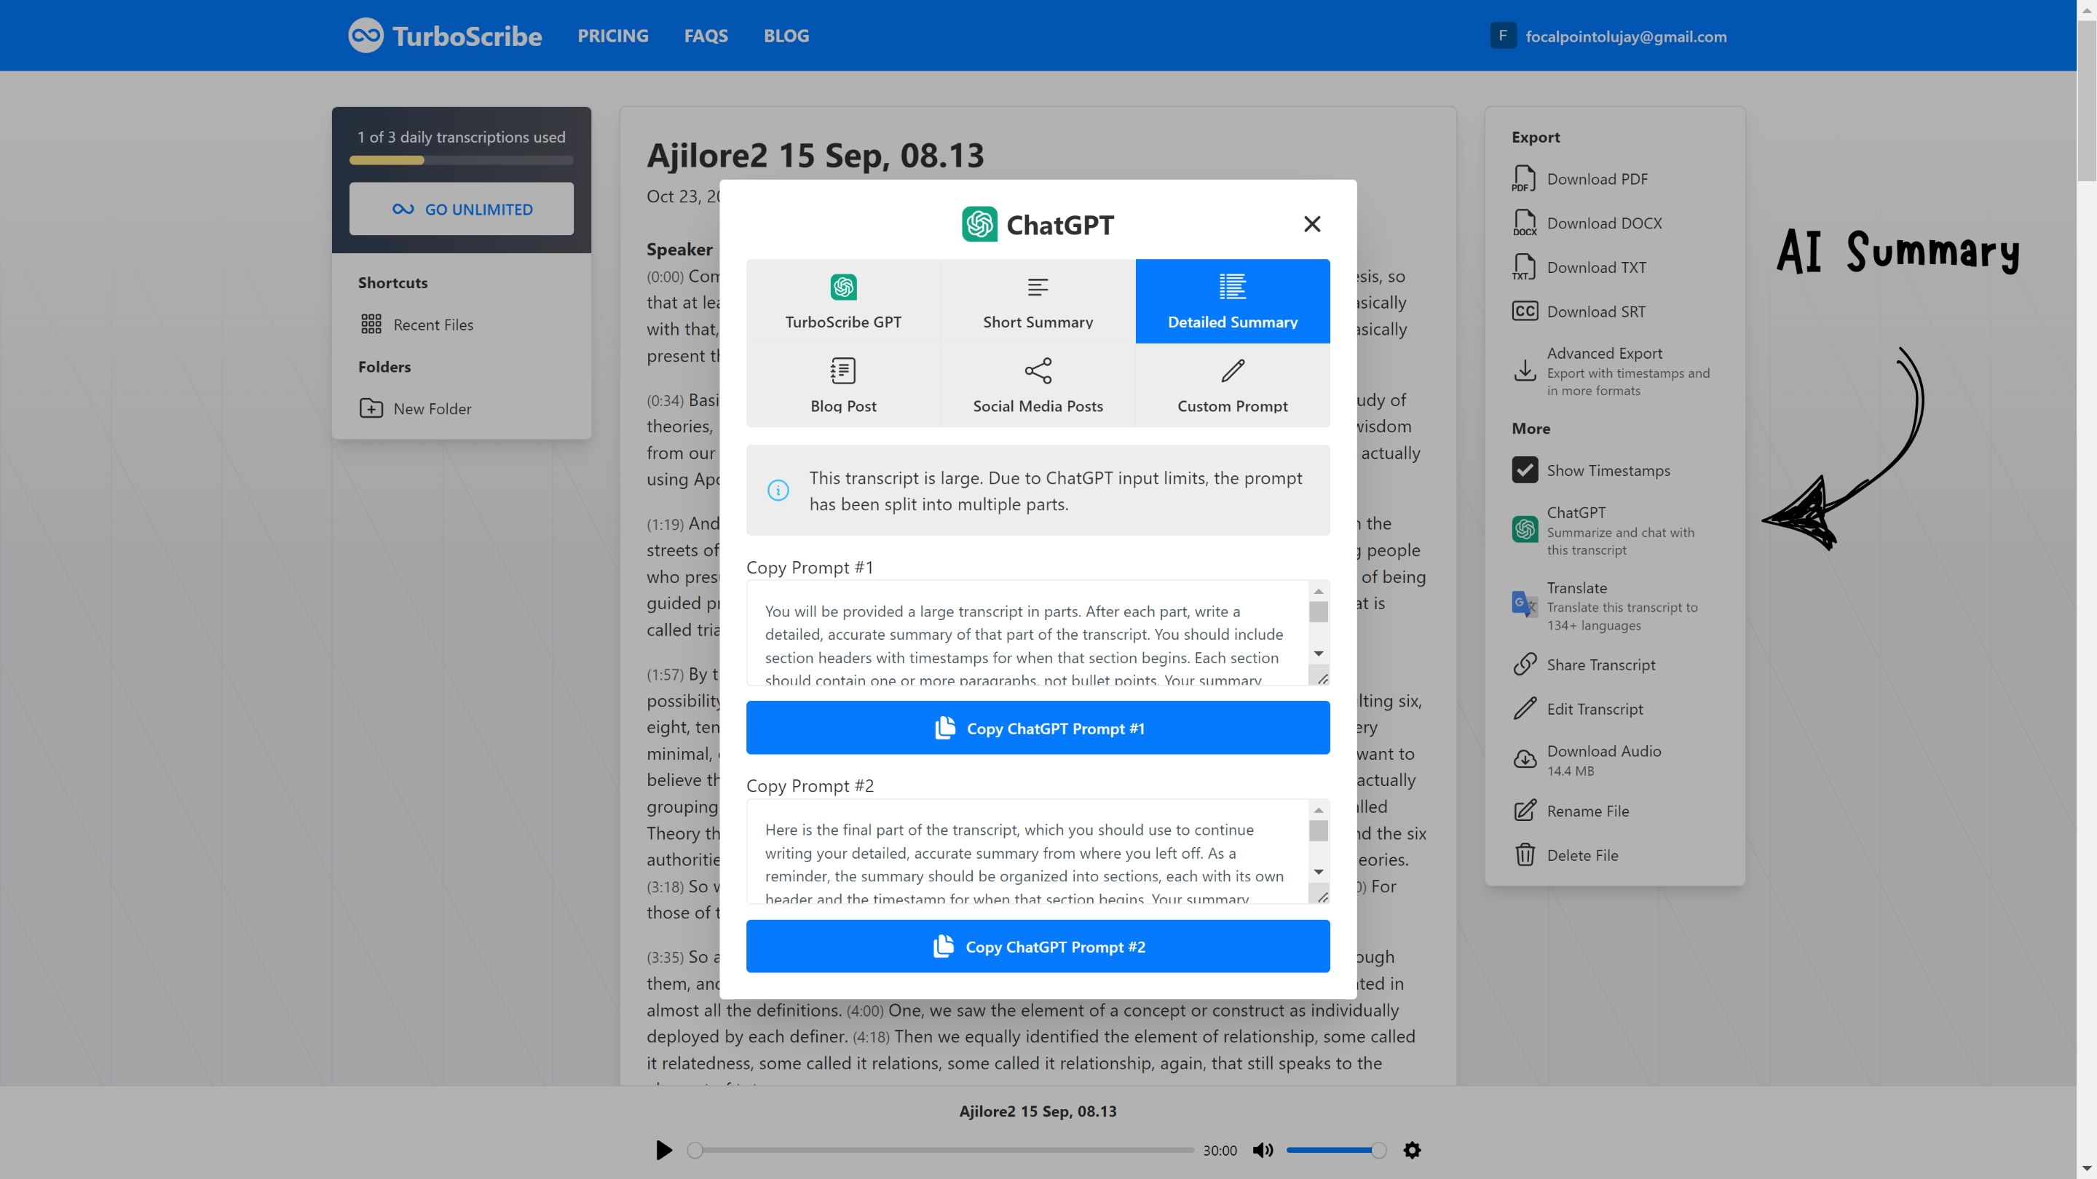Click inside the Prompt #1 text area

tap(1027, 633)
